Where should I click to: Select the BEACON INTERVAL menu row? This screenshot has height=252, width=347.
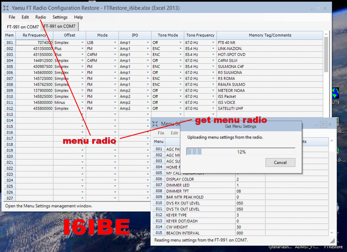(240, 233)
